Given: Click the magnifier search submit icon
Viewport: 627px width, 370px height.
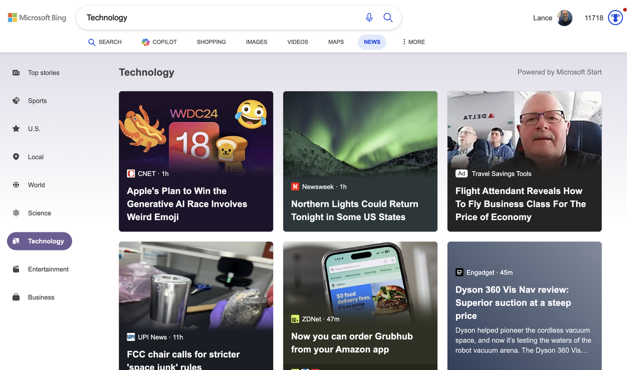Looking at the screenshot, I should point(388,18).
